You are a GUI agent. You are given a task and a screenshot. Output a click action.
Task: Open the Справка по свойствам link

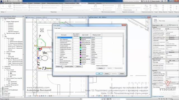[158, 96]
